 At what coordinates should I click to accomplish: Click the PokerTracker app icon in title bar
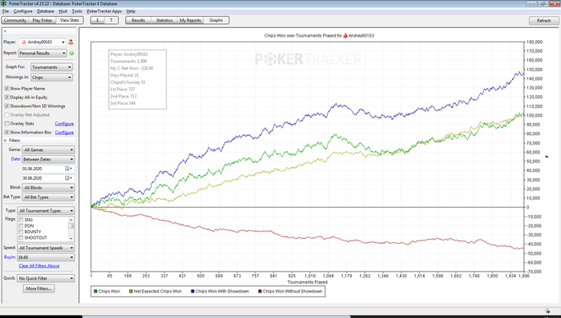pyautogui.click(x=3, y=3)
